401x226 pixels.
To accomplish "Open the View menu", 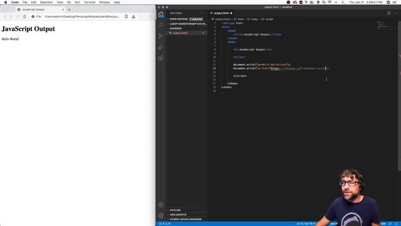I will (60, 3).
